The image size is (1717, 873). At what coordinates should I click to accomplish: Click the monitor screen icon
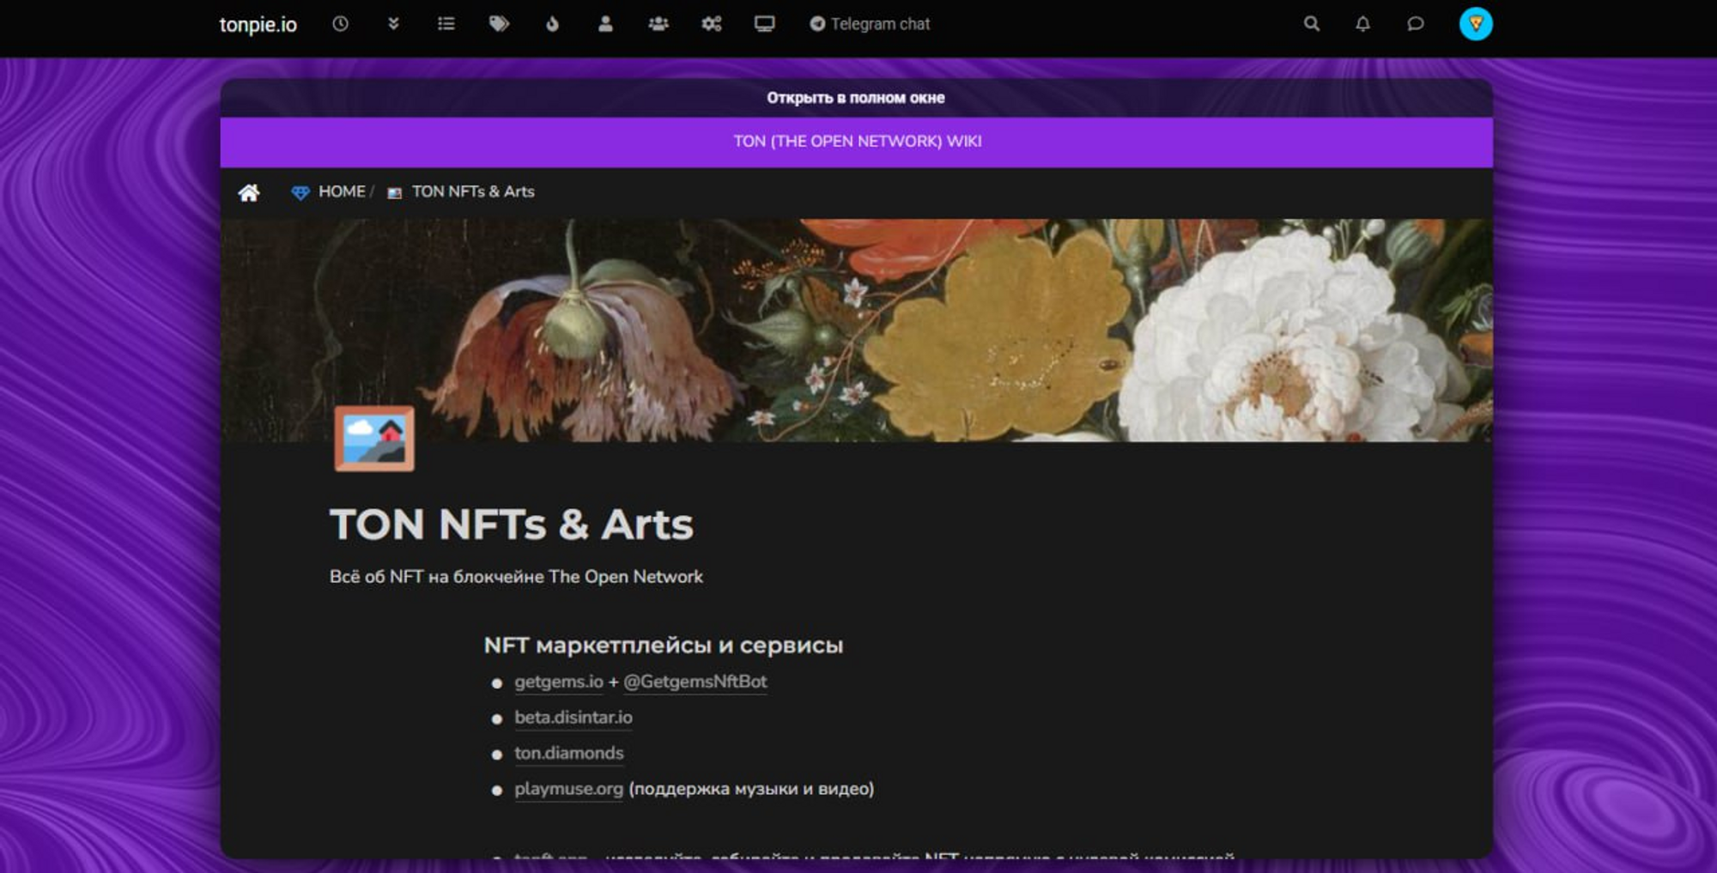click(764, 24)
